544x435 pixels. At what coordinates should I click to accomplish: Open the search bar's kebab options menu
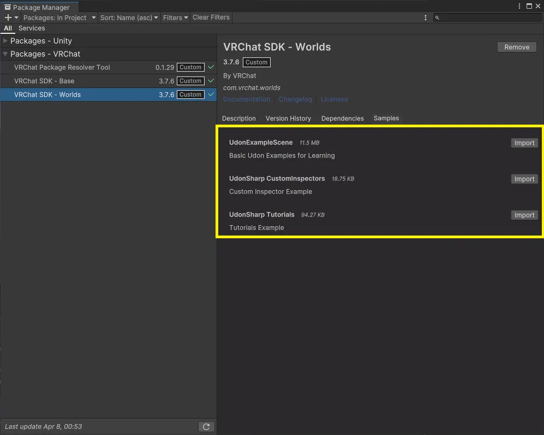pos(426,17)
